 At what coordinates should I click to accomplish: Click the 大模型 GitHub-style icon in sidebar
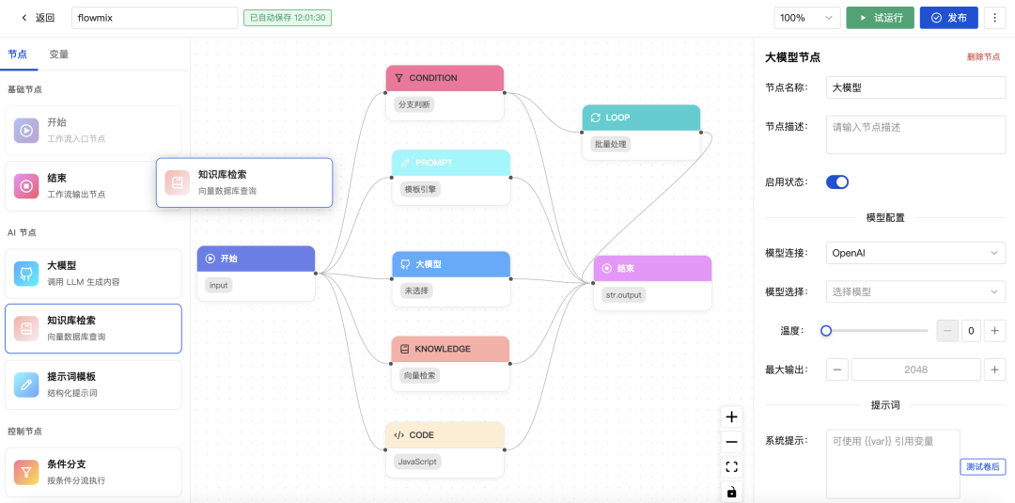(26, 274)
